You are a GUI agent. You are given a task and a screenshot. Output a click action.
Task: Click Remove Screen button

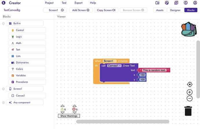click(x=133, y=10)
